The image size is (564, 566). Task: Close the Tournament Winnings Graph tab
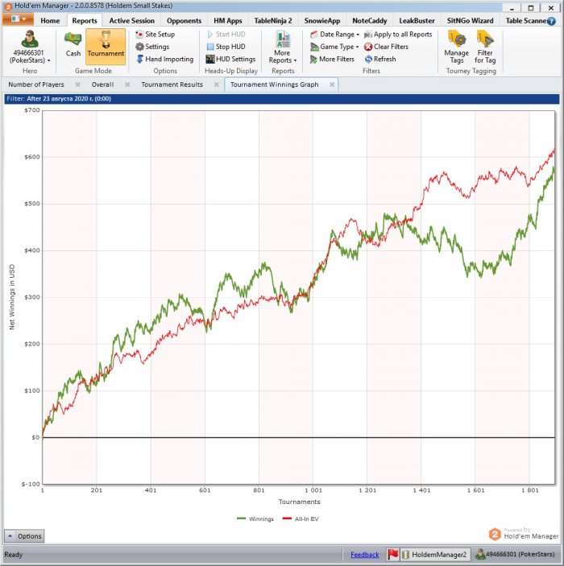[332, 85]
